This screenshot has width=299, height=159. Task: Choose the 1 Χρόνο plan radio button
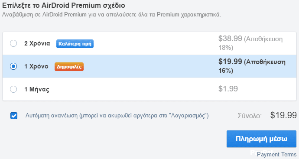click(13, 66)
